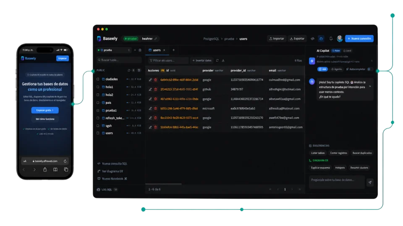403x226 pixels.
Task: Delete the row with email albetaw02aa@gmail.com
Action: [155, 99]
